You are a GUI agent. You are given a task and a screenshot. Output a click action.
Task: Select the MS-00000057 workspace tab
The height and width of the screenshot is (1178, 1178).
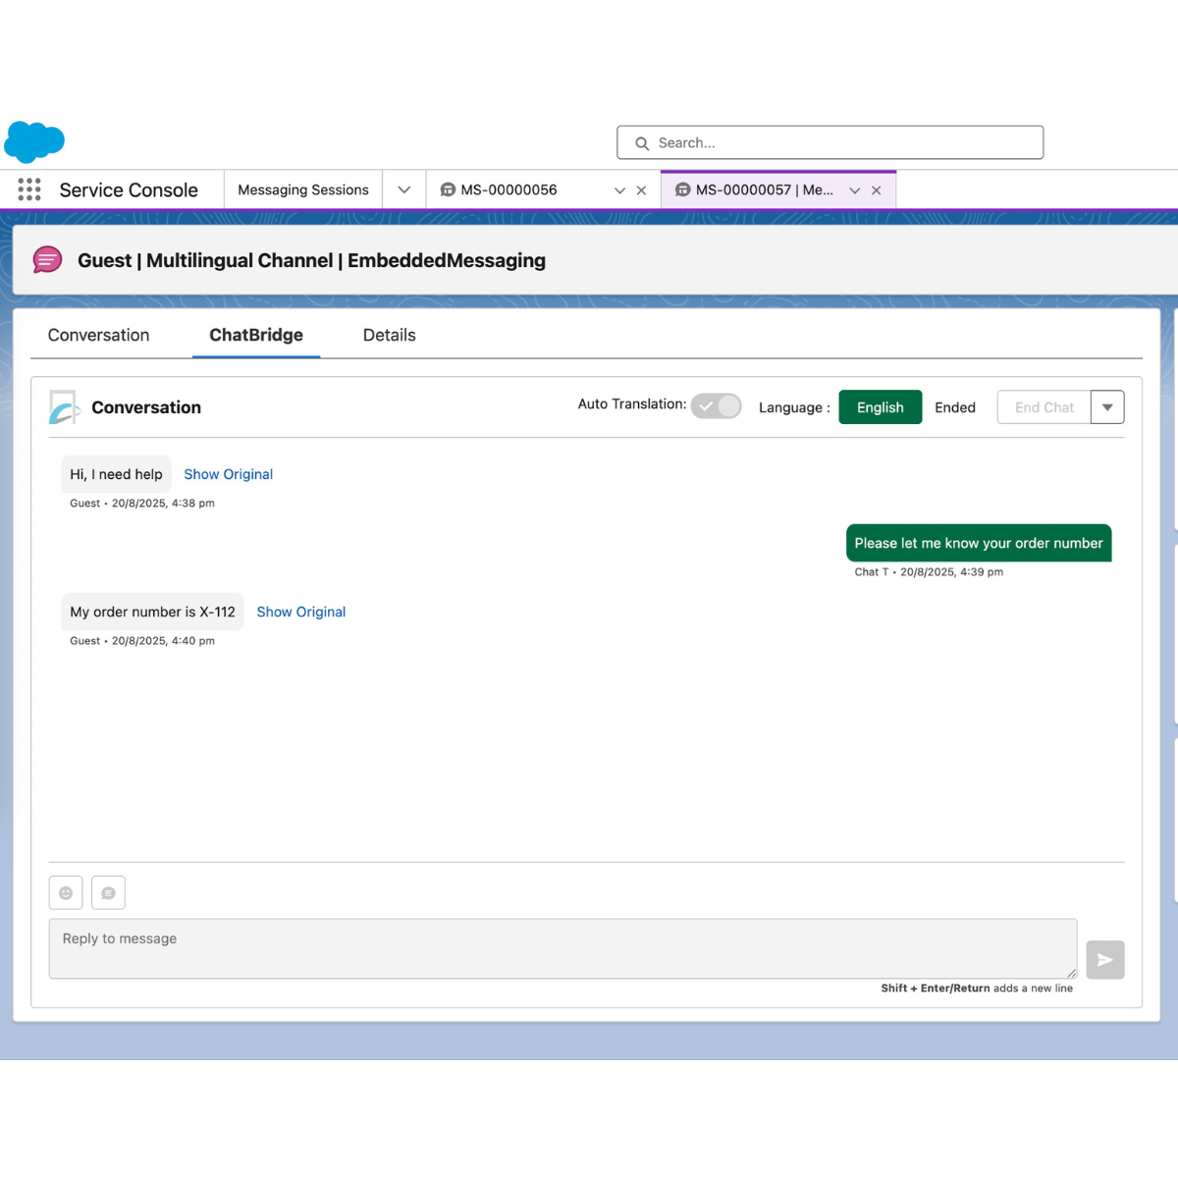pyautogui.click(x=764, y=189)
